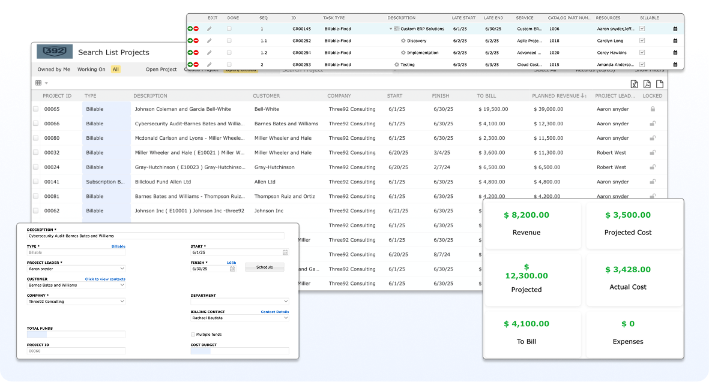Click the gear icon beside Discovery task

[403, 41]
